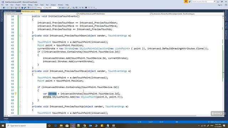Screen dimensions: 228x128
Task: Open Microsoft Store from the taskbar
Action: (67, 126)
